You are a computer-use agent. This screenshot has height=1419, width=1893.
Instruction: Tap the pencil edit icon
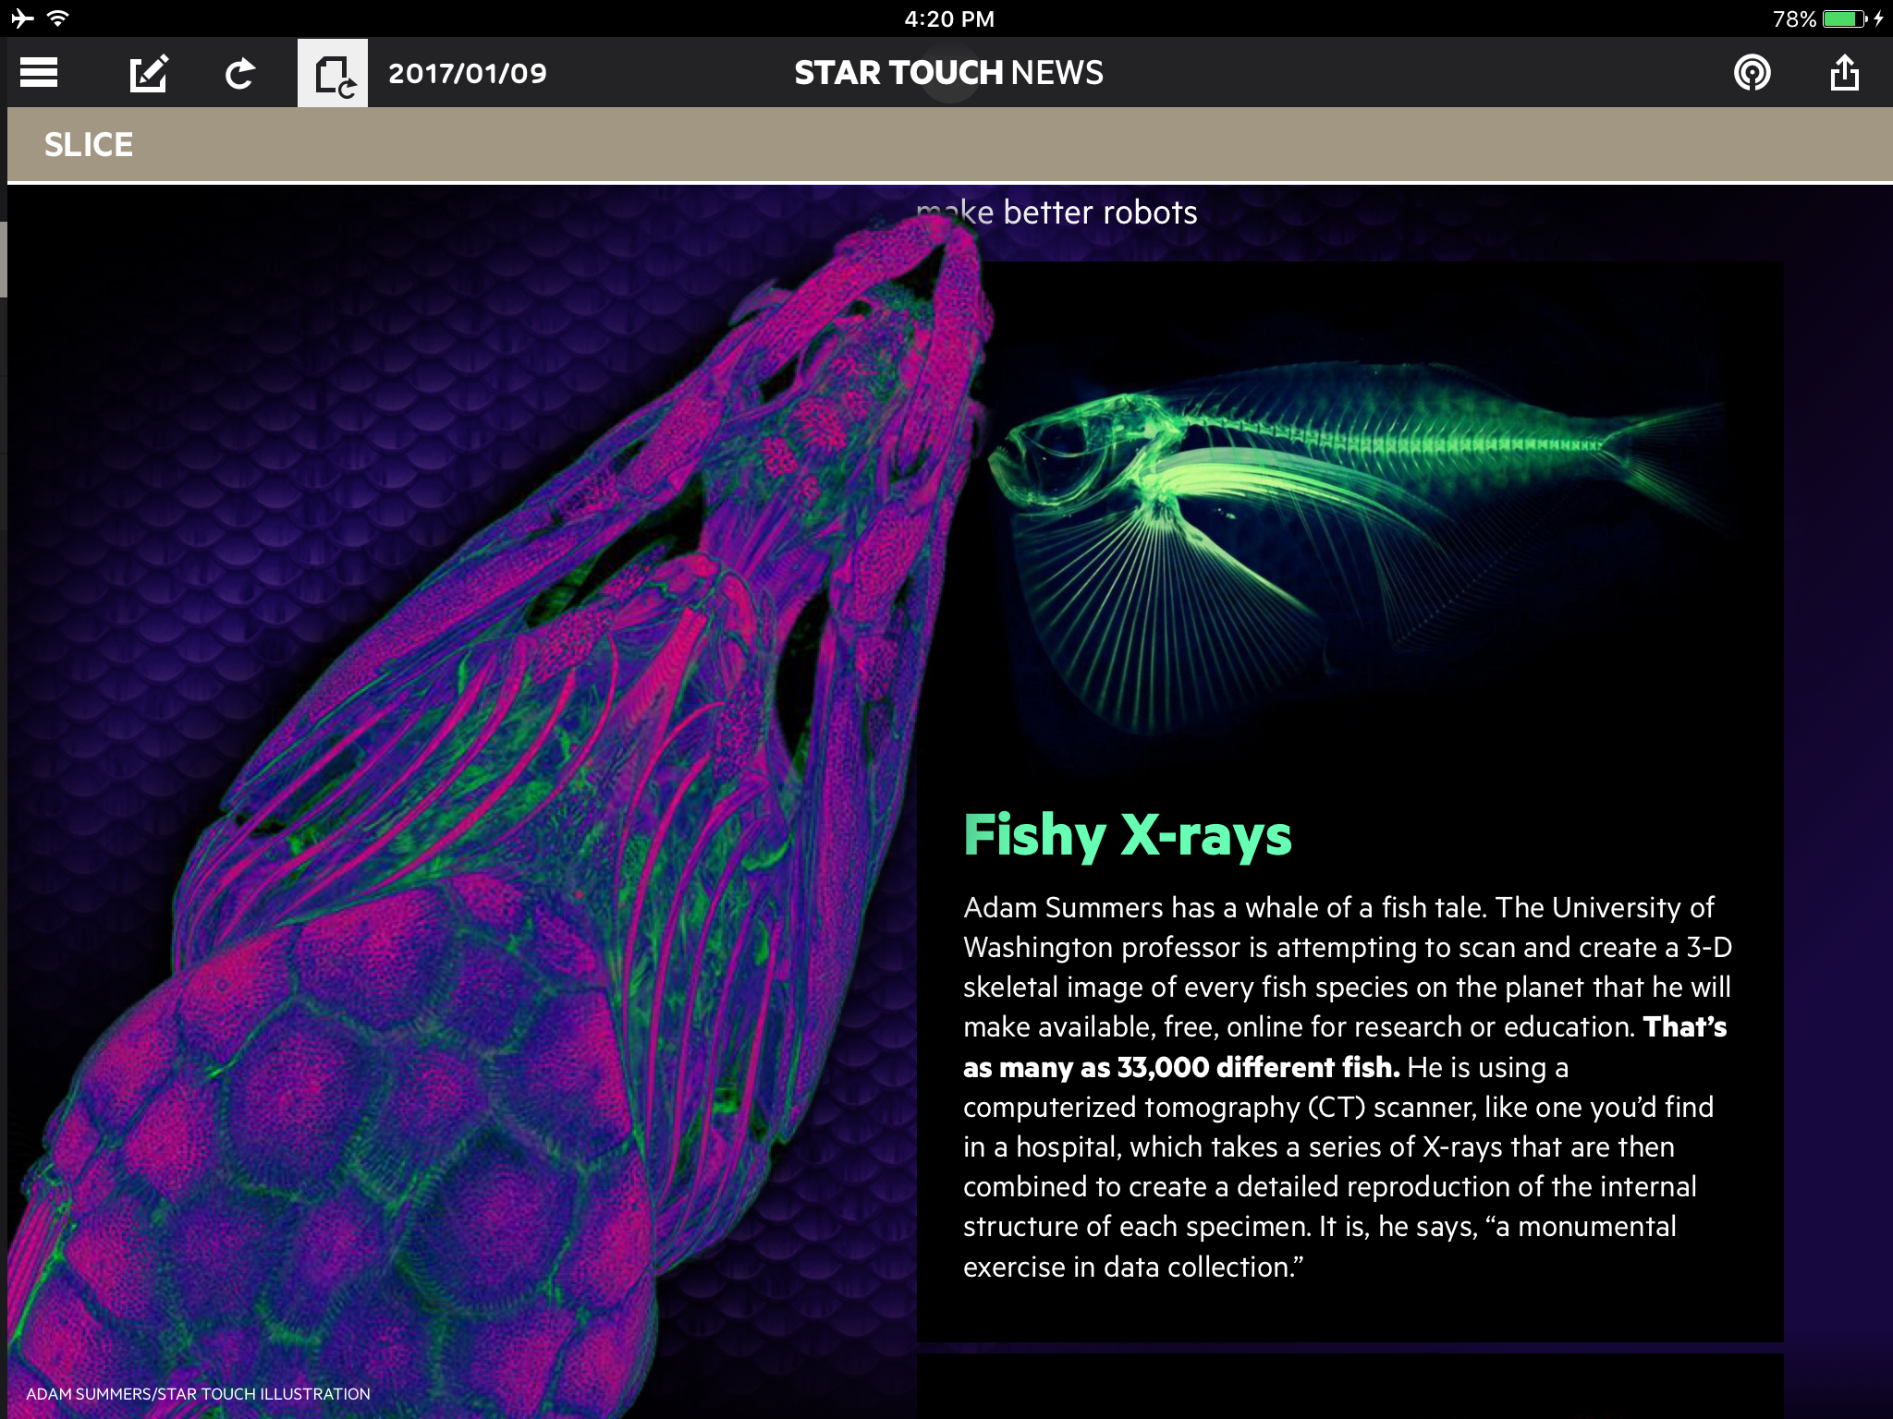coord(148,73)
